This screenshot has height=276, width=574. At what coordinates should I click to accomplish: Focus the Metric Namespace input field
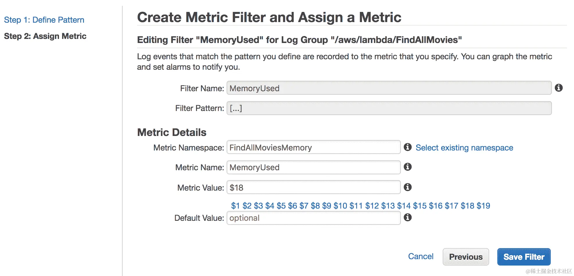[313, 147]
